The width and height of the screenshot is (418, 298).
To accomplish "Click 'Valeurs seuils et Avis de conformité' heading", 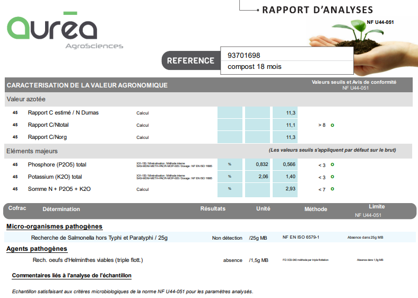I will (354, 82).
